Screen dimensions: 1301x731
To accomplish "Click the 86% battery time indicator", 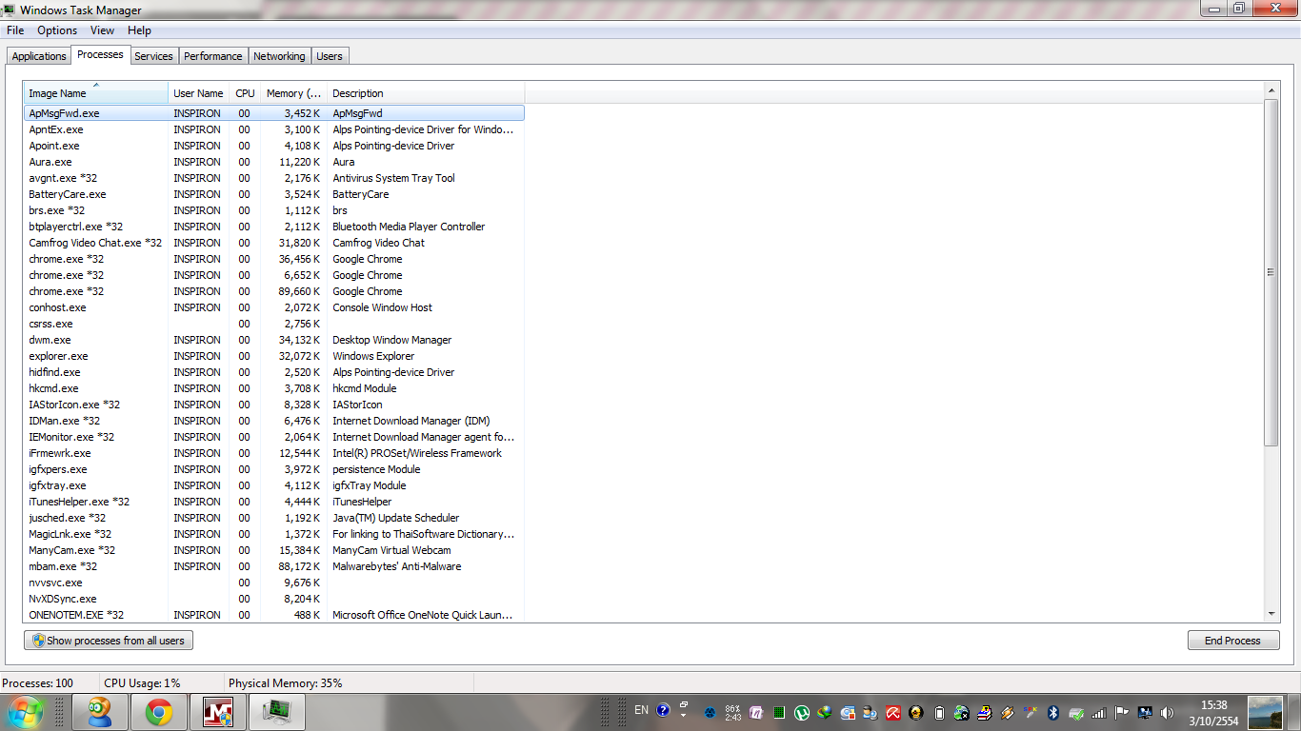I will [x=732, y=712].
